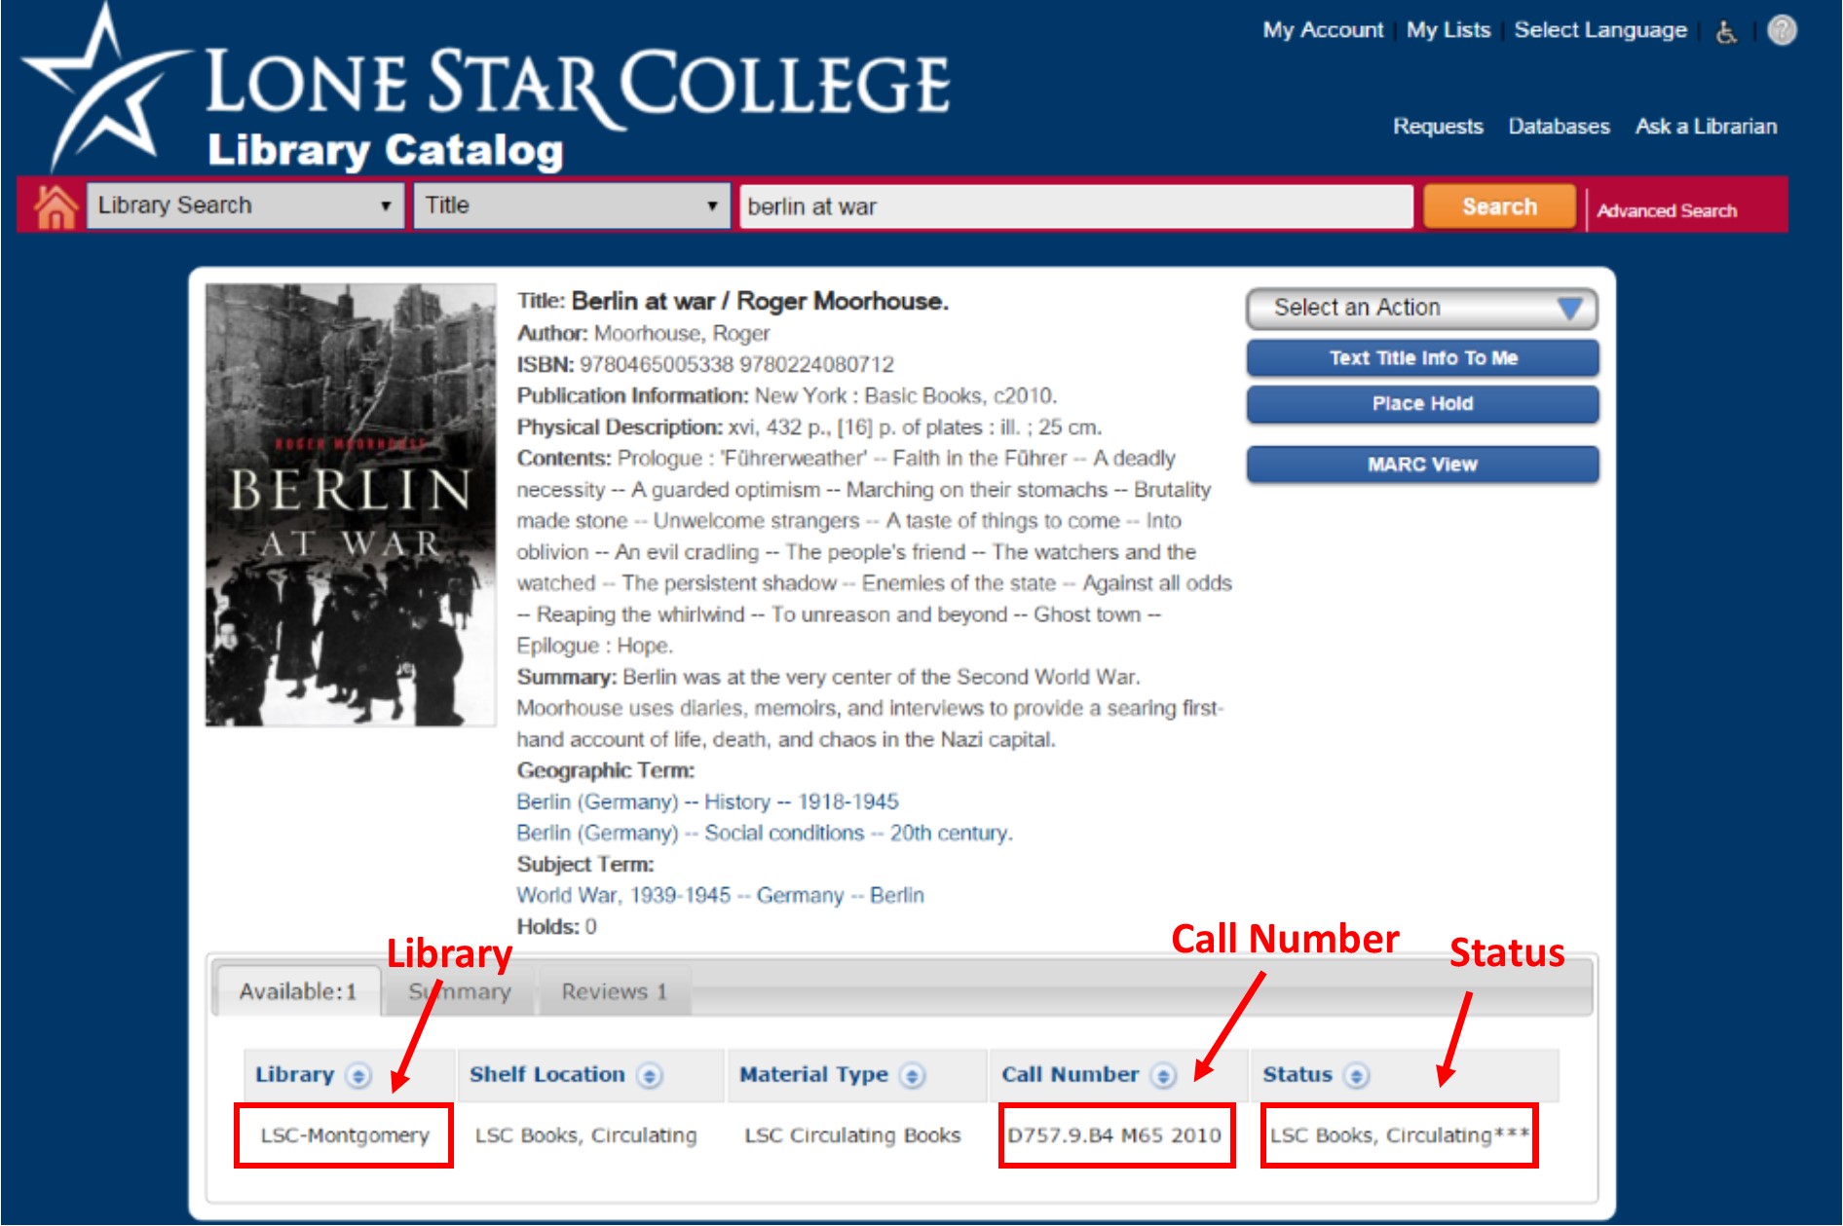Click the orange Search button
The width and height of the screenshot is (1843, 1226).
pyautogui.click(x=1499, y=206)
